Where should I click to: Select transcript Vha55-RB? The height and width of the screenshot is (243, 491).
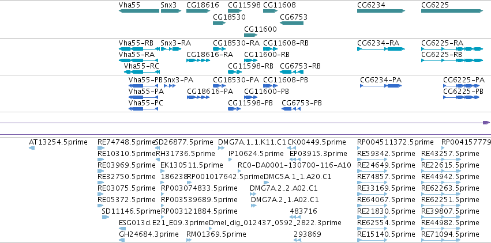[x=139, y=49]
